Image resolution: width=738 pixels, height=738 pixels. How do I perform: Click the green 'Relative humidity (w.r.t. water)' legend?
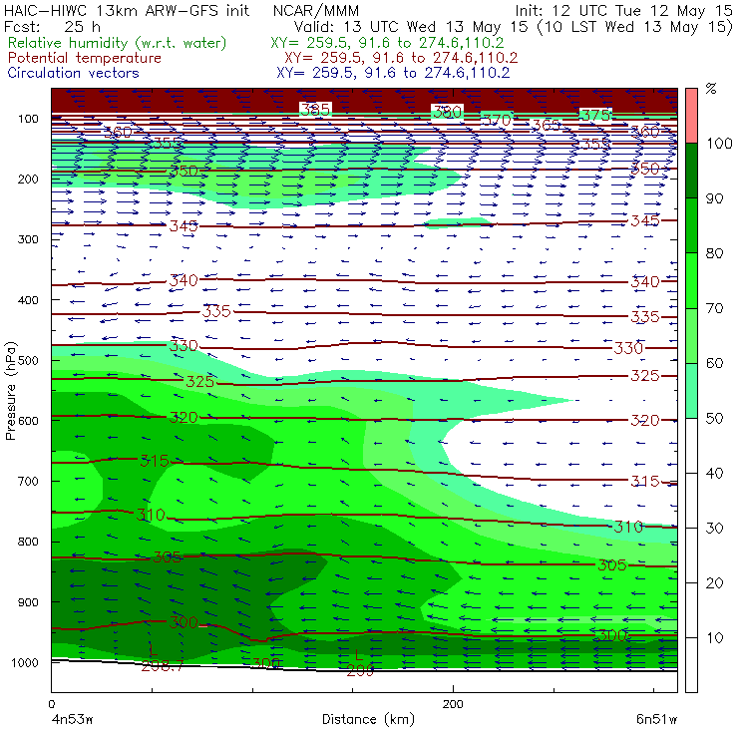coord(118,43)
